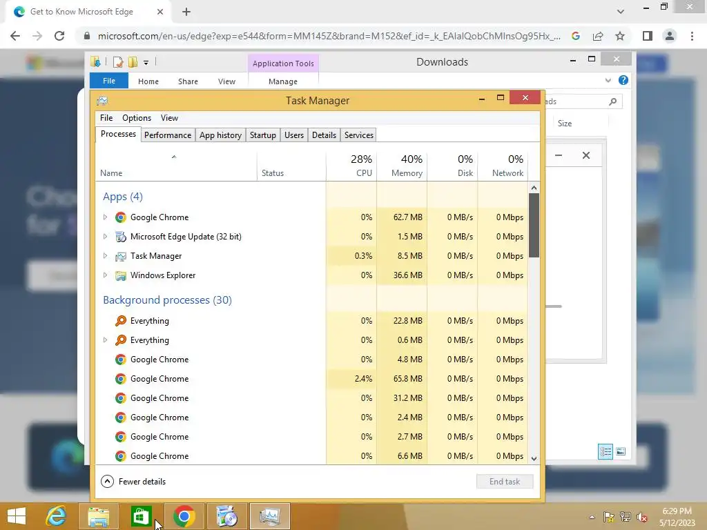This screenshot has width=707, height=530.
Task: Switch to the Performance tab
Action: (x=168, y=135)
